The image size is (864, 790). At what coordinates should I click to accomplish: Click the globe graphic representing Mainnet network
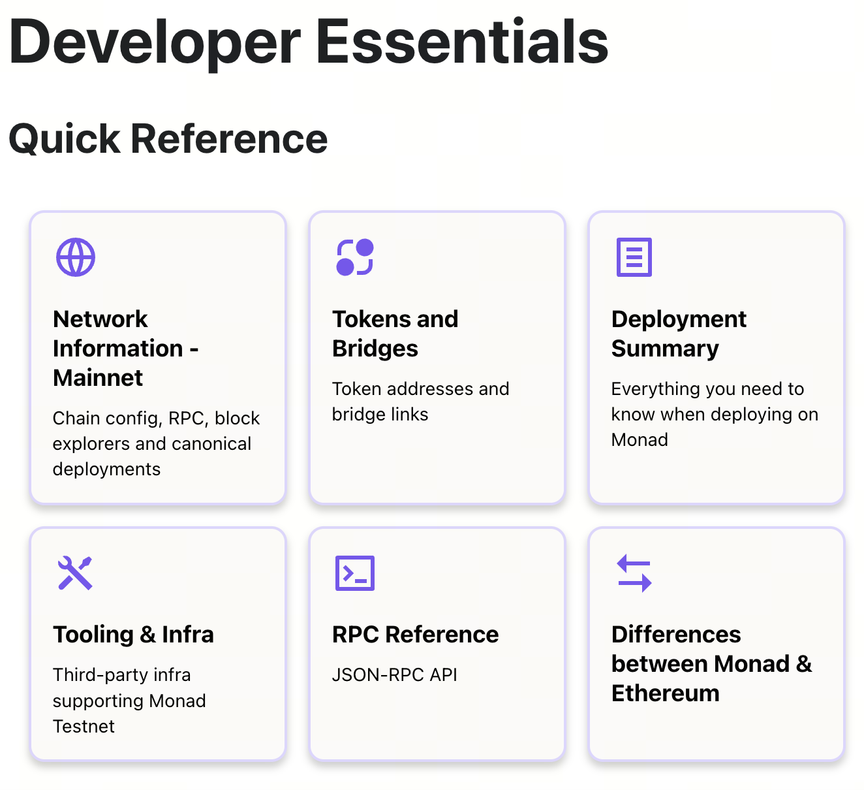pyautogui.click(x=75, y=257)
